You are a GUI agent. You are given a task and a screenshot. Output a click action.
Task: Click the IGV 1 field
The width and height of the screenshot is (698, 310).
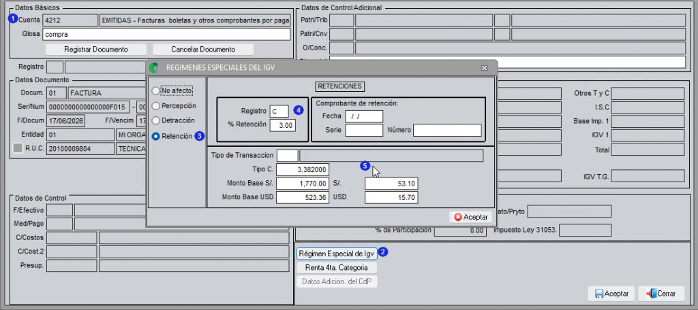click(648, 135)
